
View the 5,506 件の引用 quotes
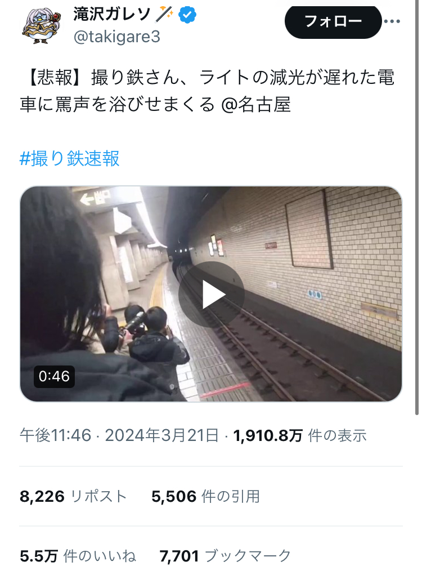pyautogui.click(x=205, y=496)
